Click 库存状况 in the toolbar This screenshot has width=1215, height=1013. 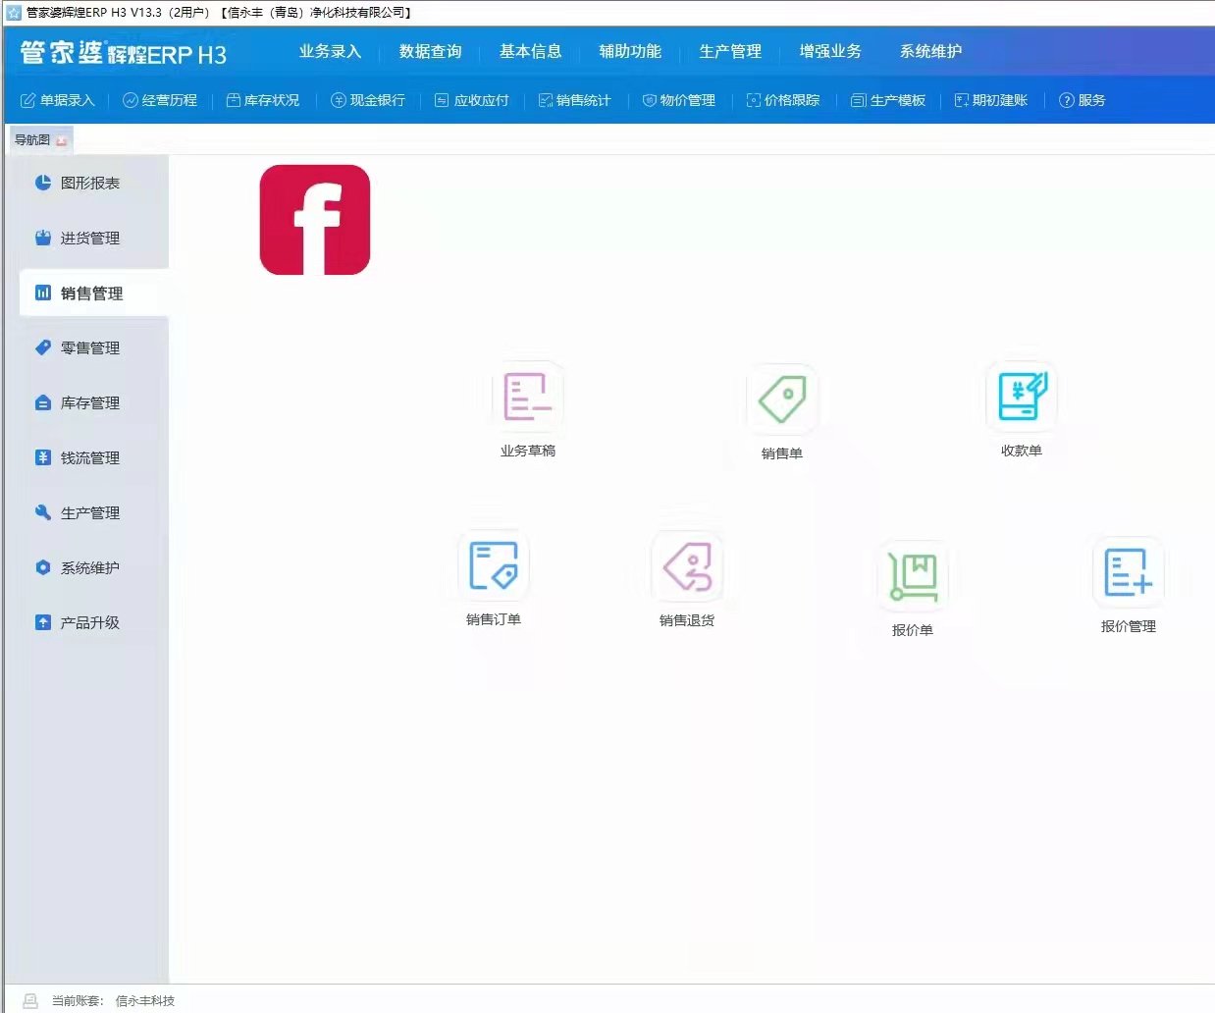[x=263, y=100]
